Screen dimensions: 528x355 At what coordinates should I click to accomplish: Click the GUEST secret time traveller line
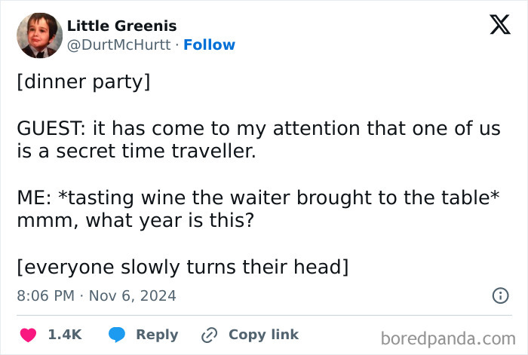[258, 139]
